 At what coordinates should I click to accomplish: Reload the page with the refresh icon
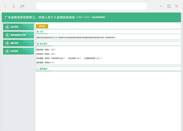[x=22, y=6]
